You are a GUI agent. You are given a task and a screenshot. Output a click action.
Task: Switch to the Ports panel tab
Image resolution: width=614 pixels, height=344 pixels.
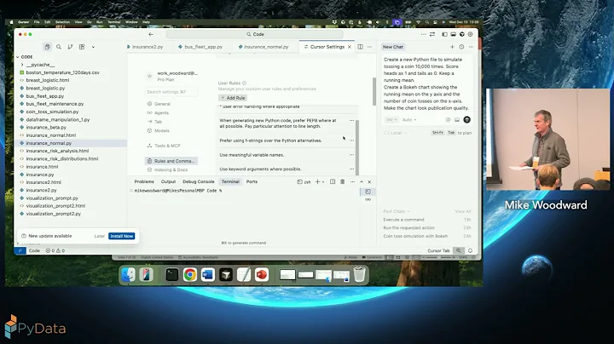(252, 181)
